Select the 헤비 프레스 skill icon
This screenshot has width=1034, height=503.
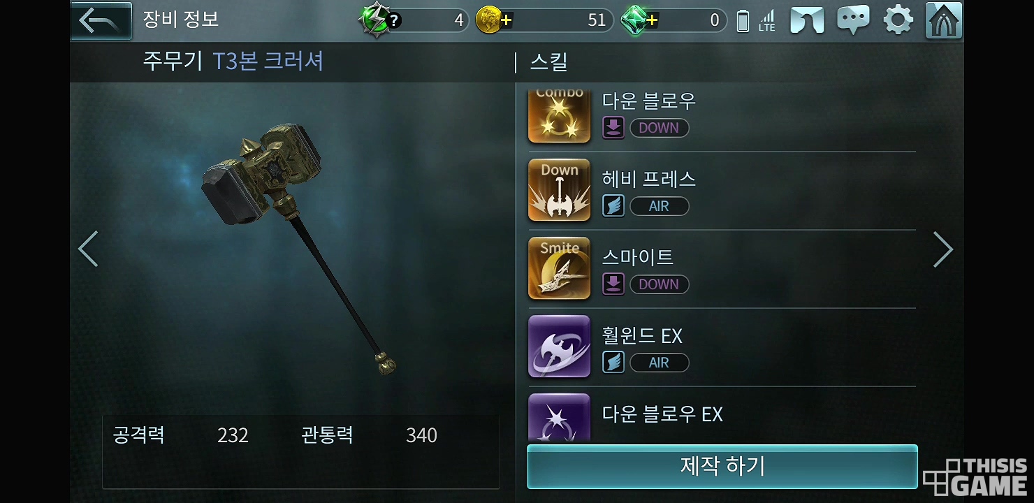click(x=559, y=190)
